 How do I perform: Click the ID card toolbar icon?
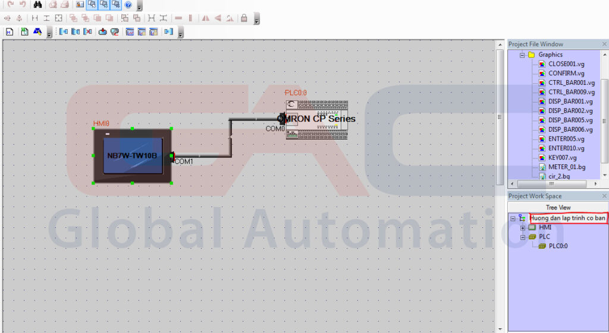tap(80, 5)
